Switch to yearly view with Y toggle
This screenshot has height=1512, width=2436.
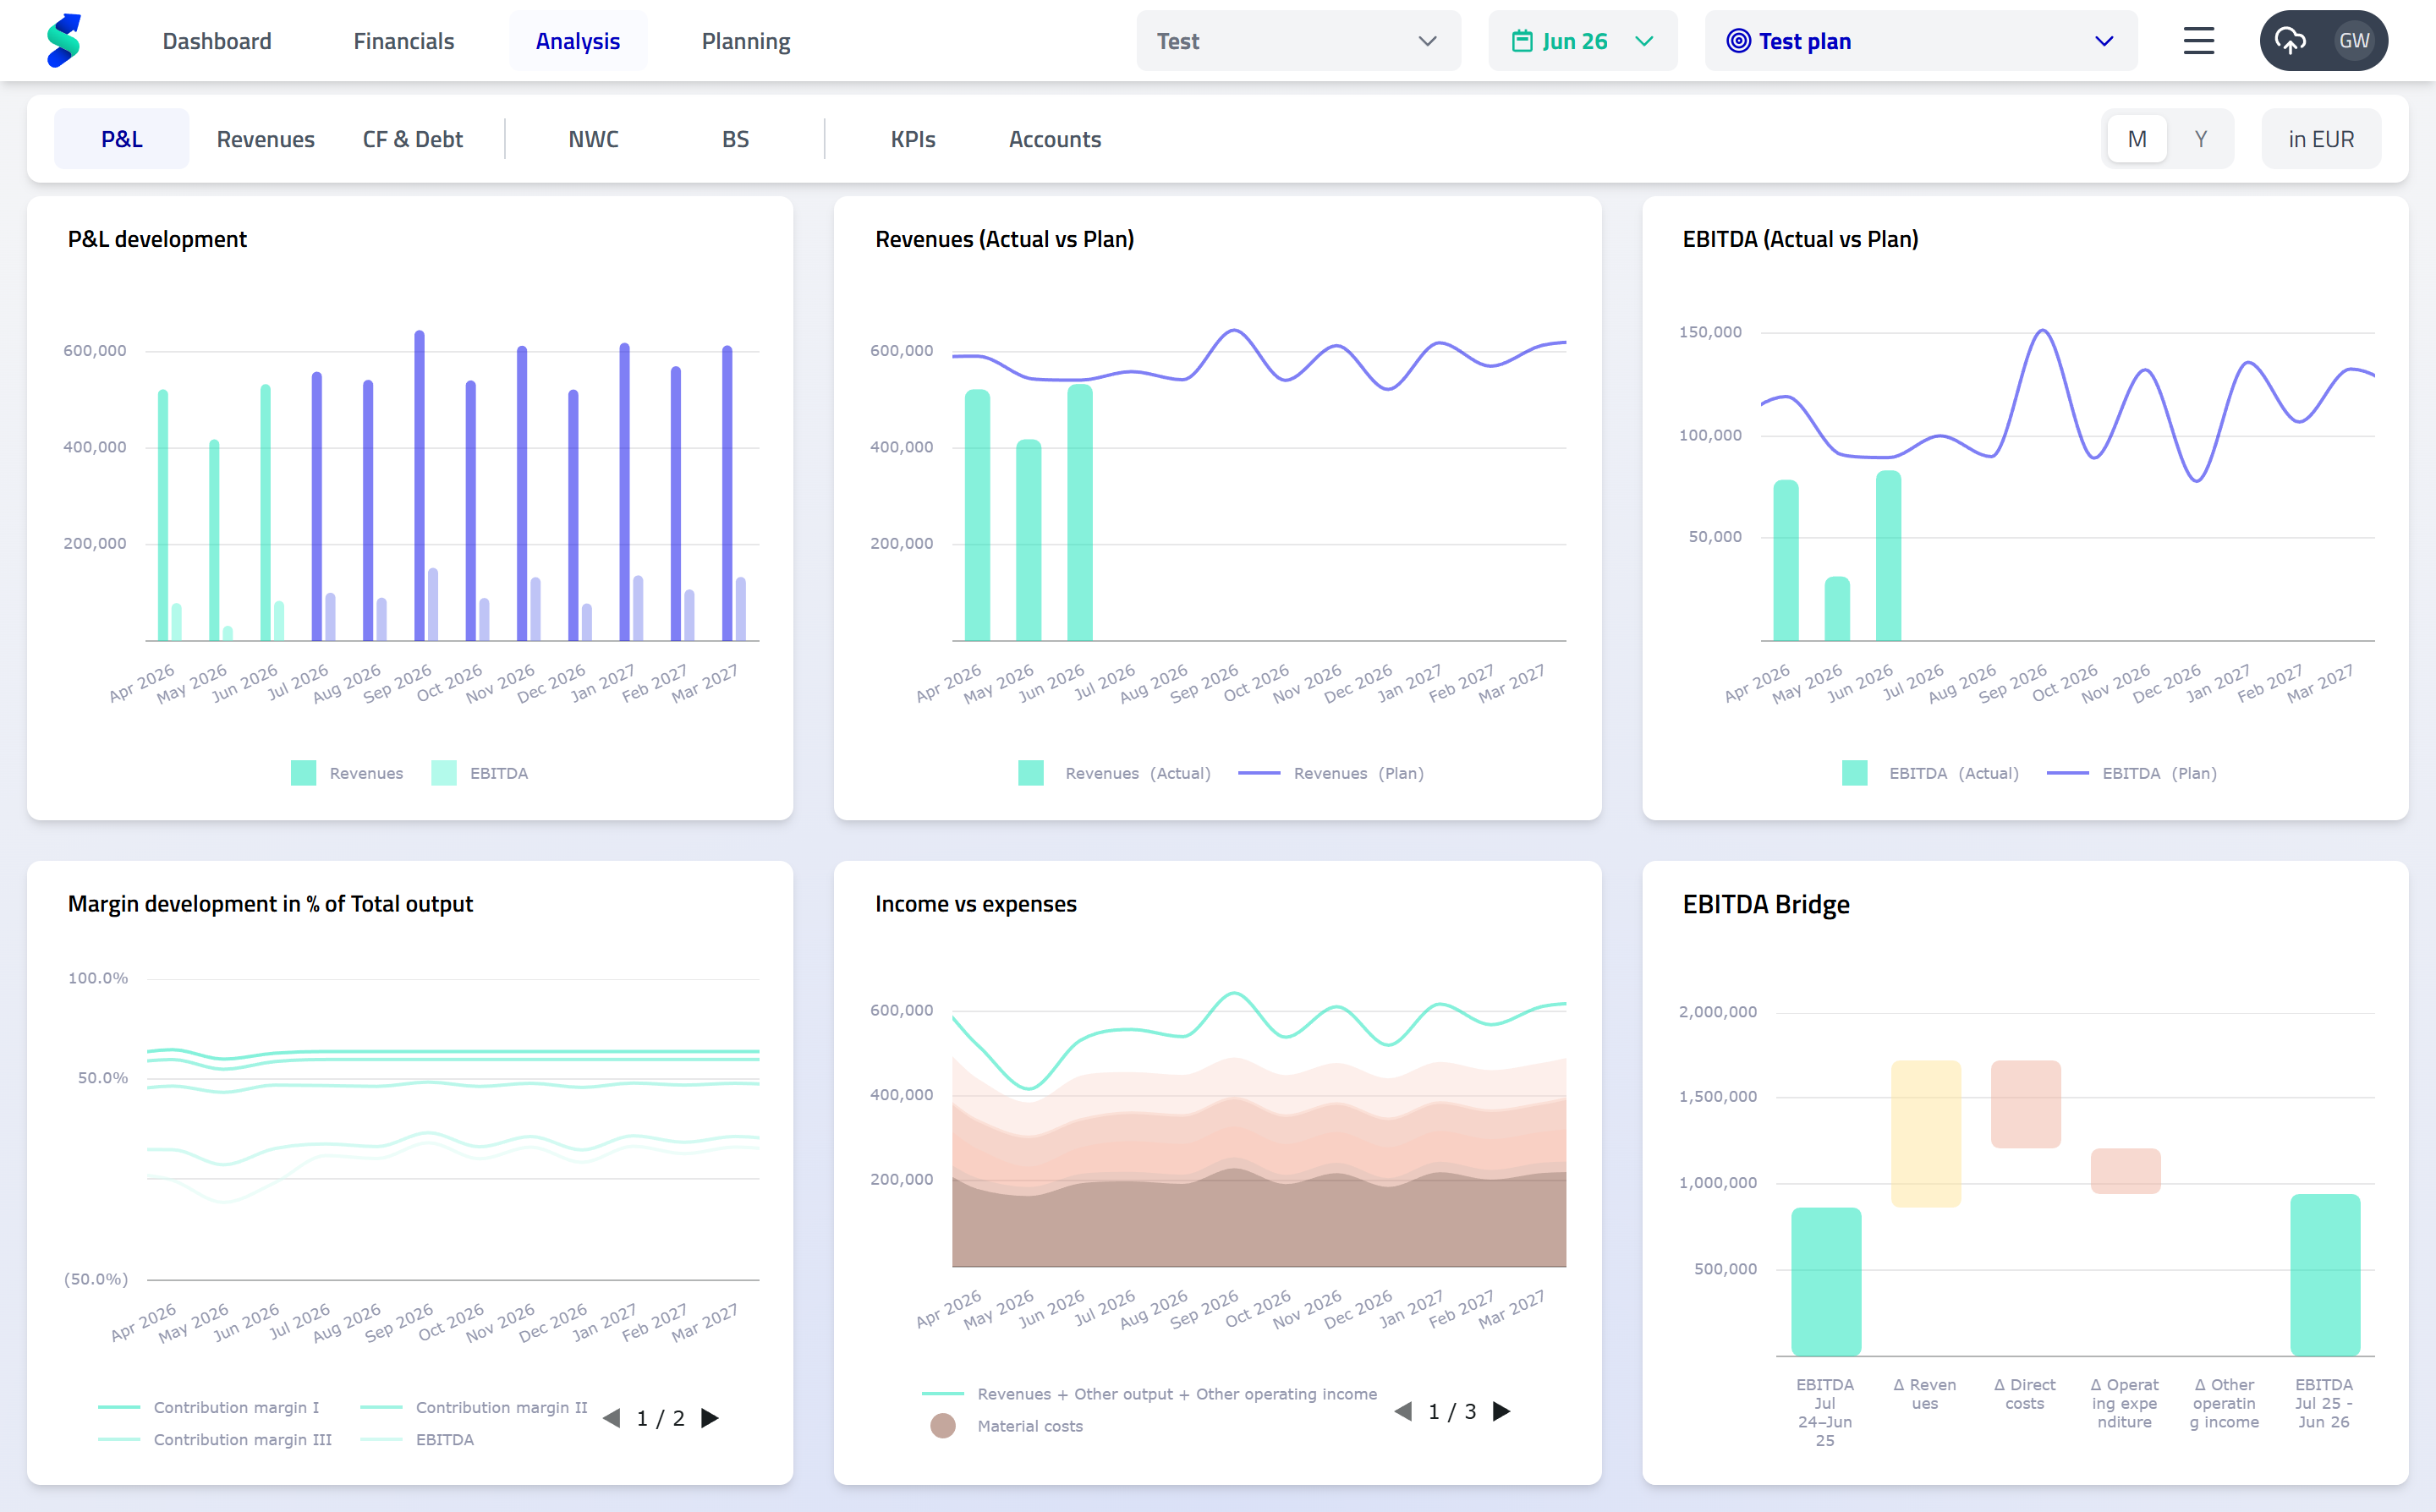click(x=2200, y=139)
